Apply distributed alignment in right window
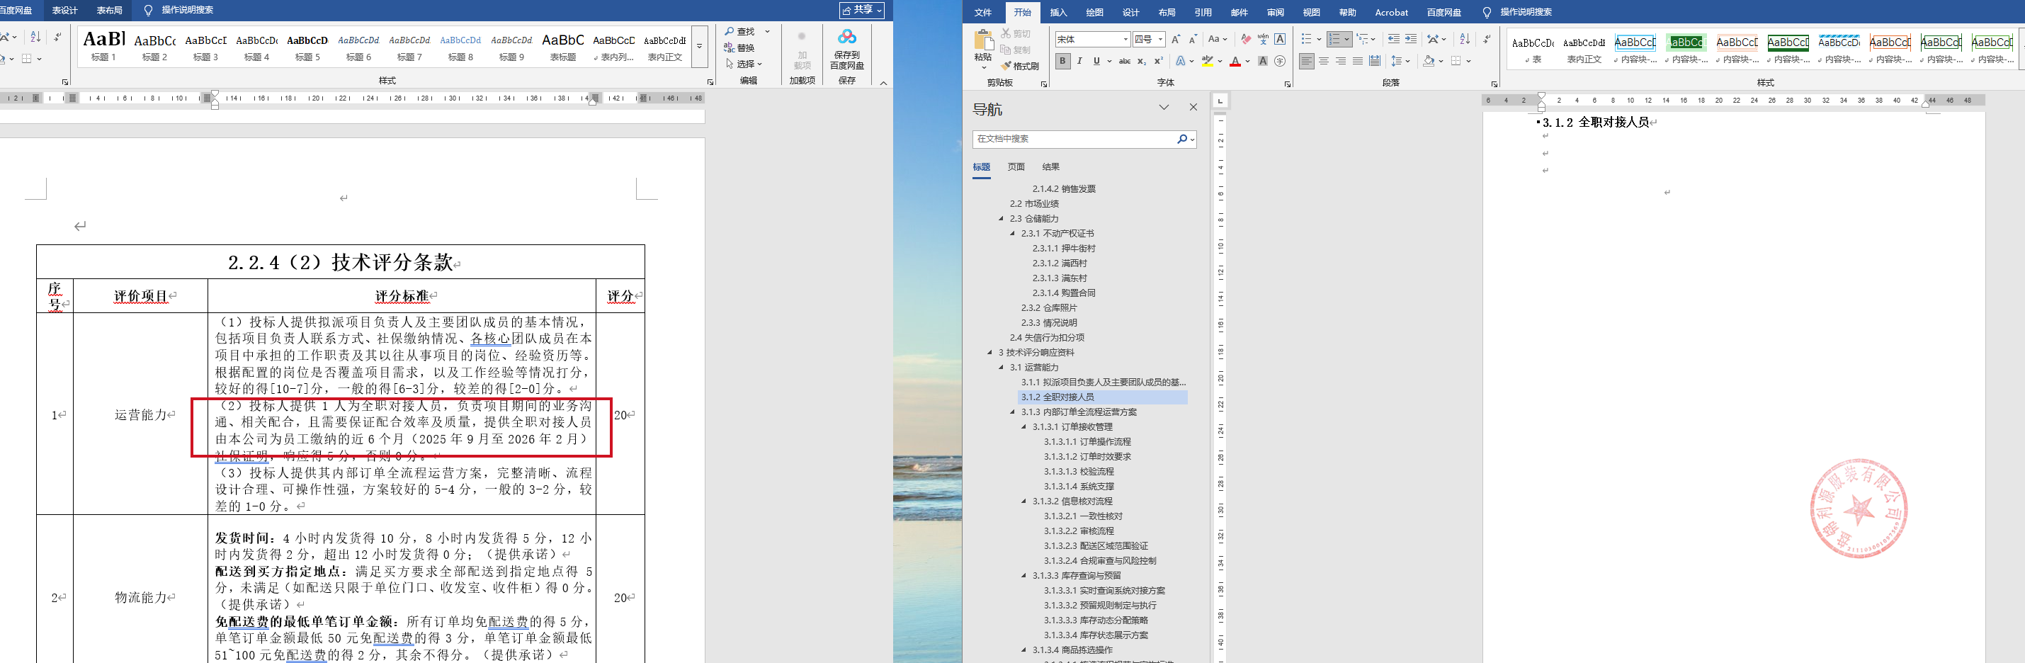 pos(1374,62)
